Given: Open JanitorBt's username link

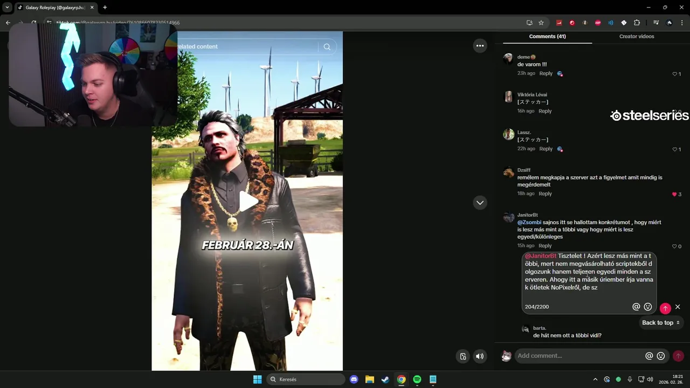Looking at the screenshot, I should point(527,215).
